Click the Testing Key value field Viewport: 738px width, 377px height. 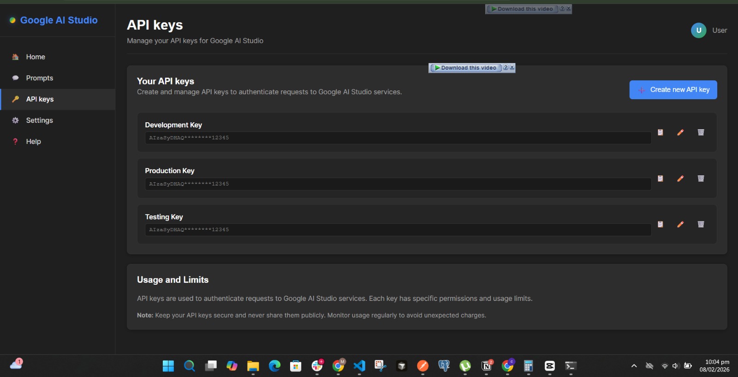point(398,230)
